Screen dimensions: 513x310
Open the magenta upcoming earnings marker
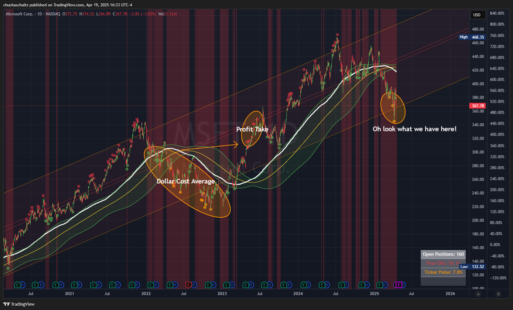399,285
